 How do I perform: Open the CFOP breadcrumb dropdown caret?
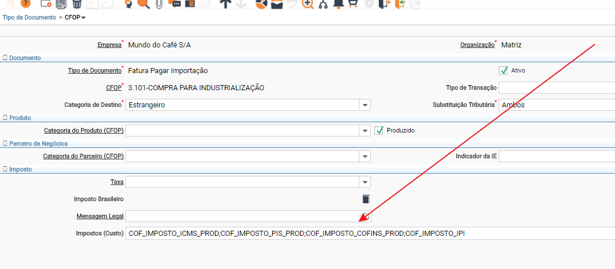(83, 18)
